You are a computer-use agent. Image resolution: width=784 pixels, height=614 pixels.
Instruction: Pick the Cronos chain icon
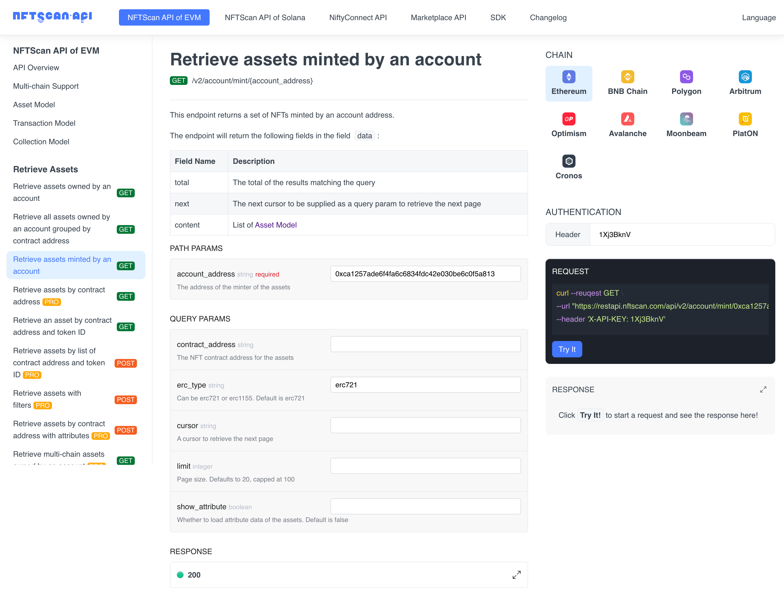(x=568, y=161)
